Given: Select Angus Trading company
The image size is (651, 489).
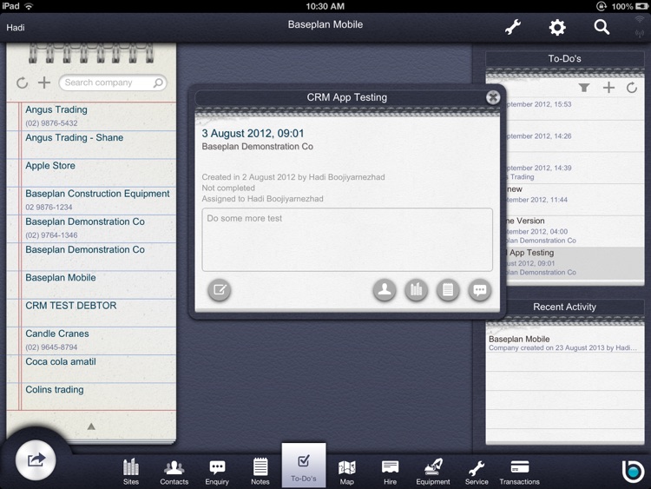Looking at the screenshot, I should coord(91,116).
